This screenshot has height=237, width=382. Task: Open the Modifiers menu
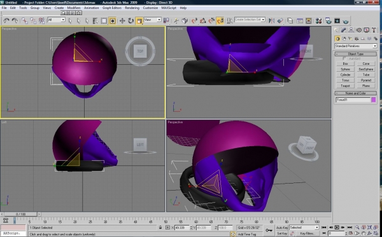pos(74,8)
